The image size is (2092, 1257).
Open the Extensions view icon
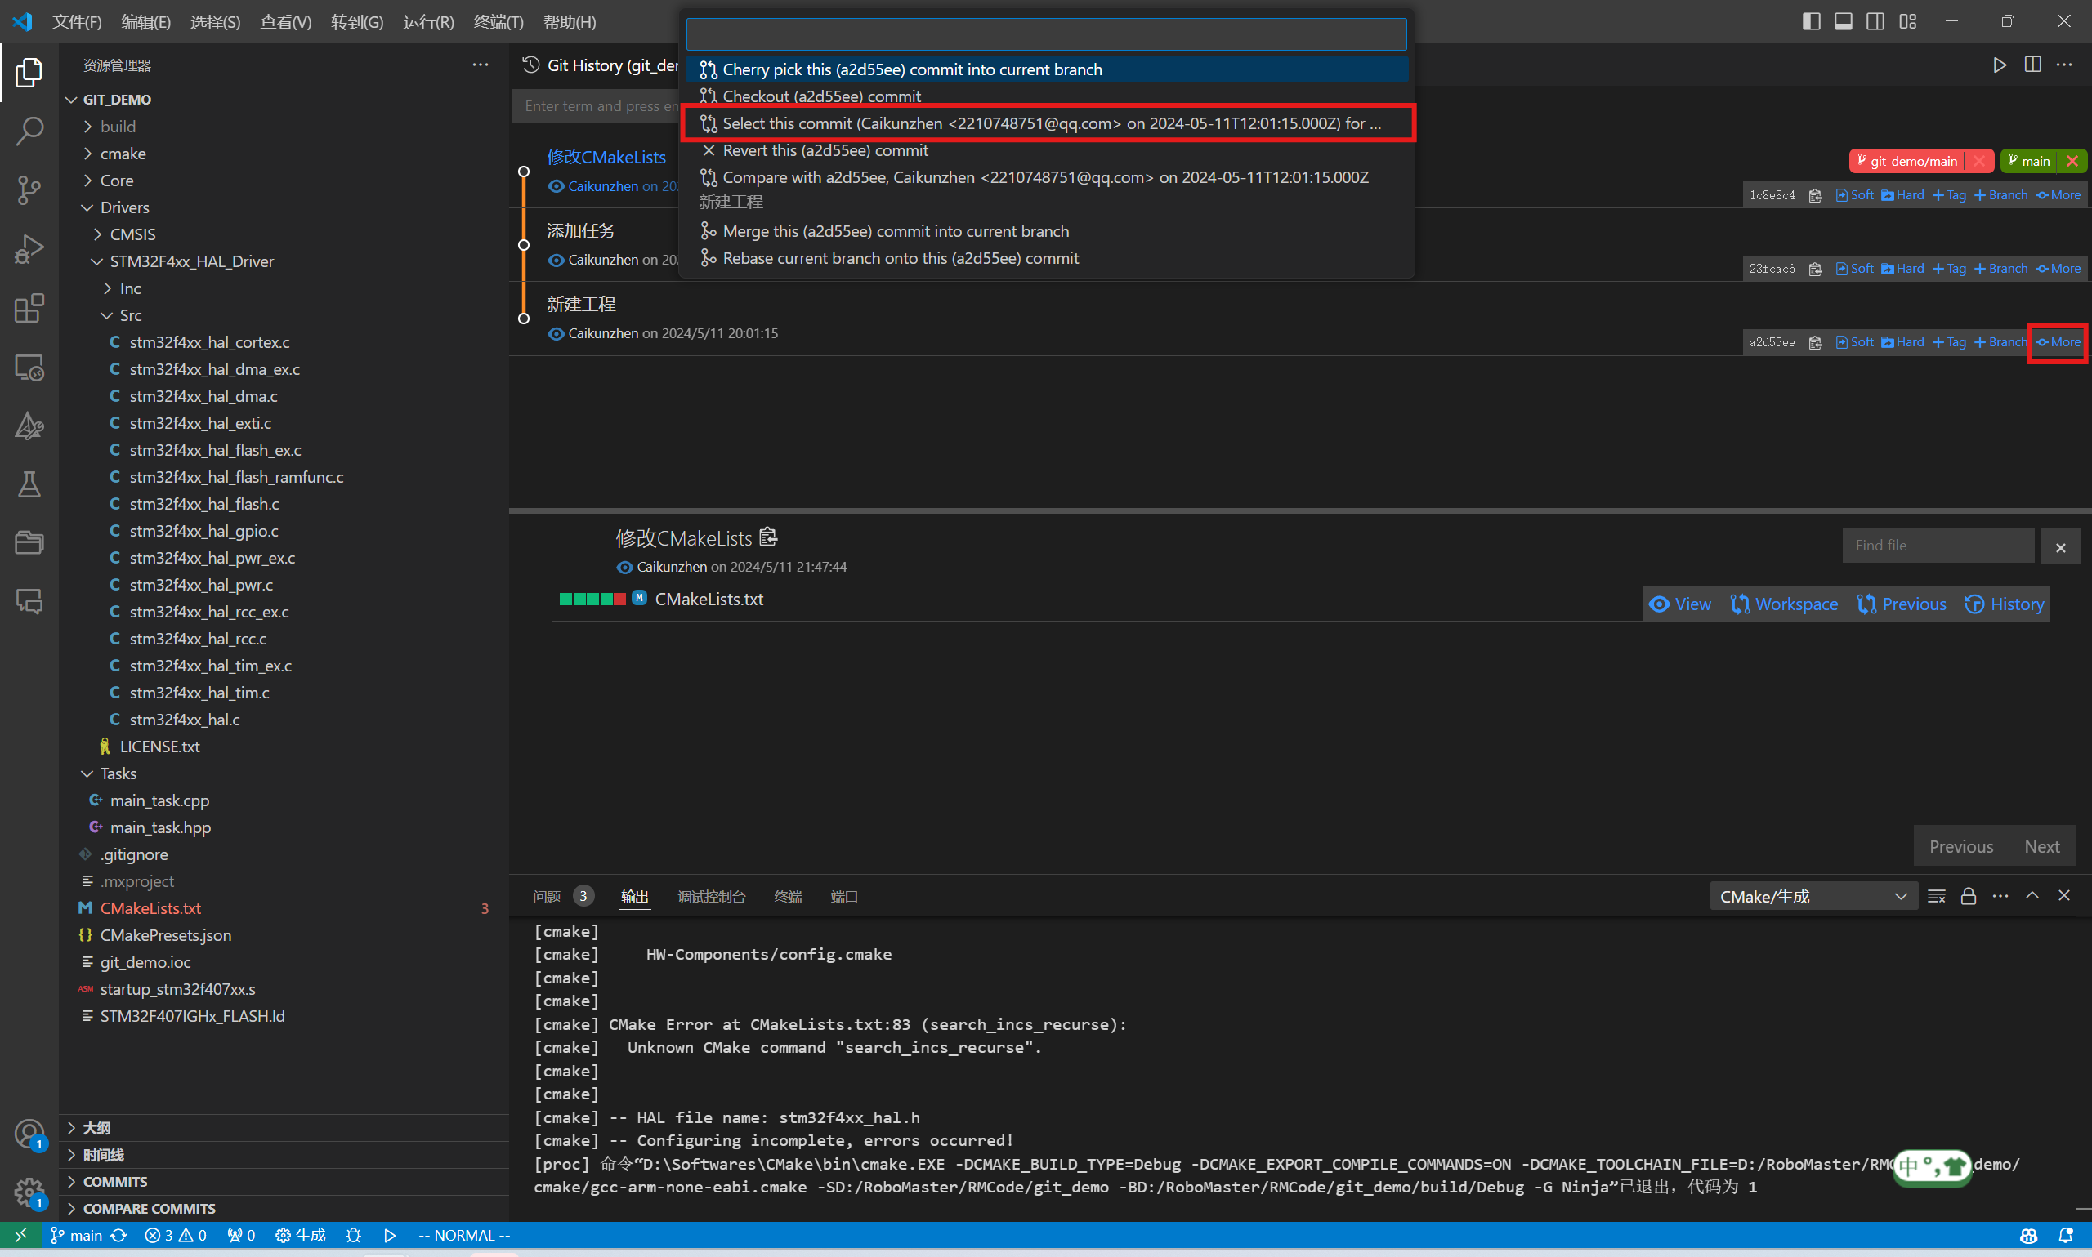point(29,308)
